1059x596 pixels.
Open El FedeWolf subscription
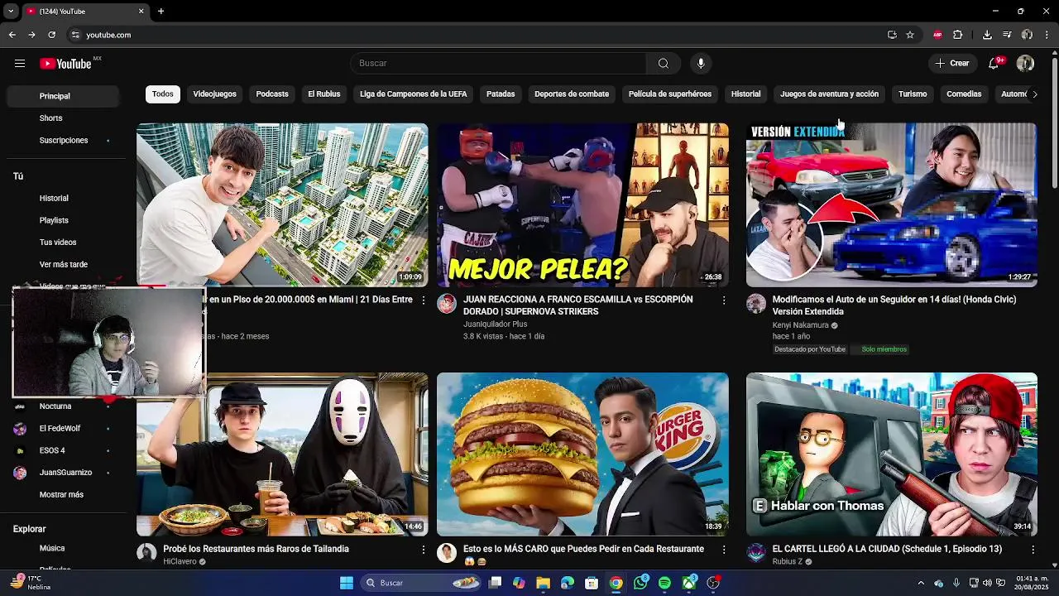(x=61, y=429)
